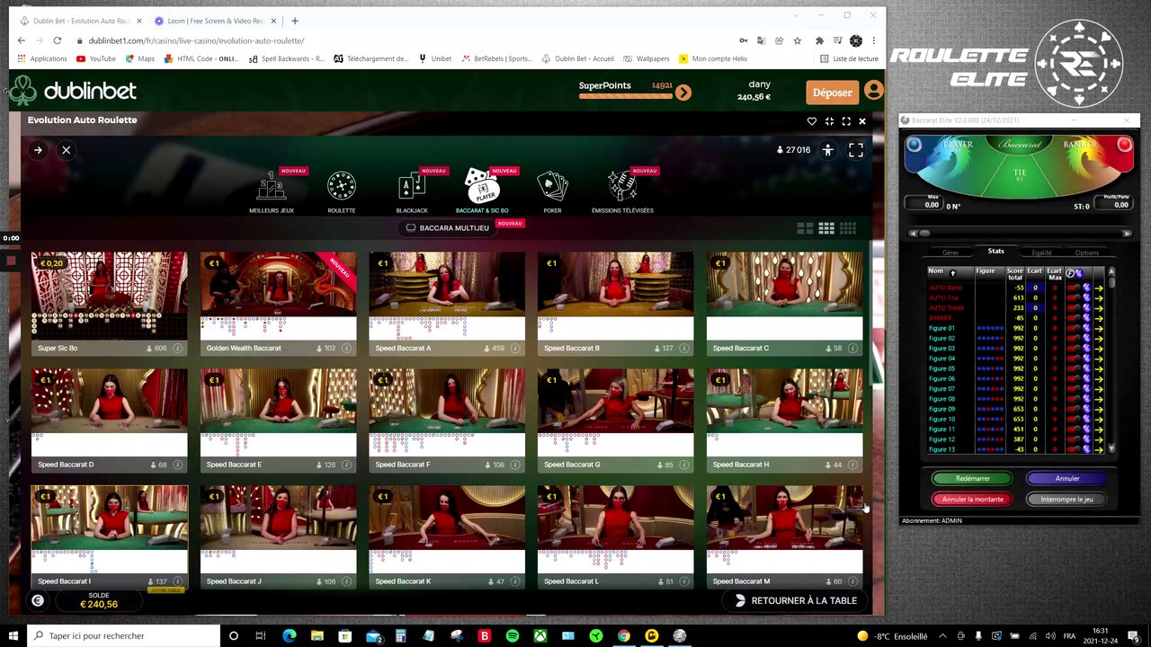Close the lobby with the round X icon
This screenshot has height=647, width=1151.
66,150
